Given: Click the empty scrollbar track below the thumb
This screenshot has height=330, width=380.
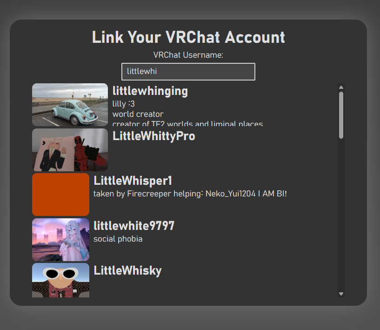Looking at the screenshot, I should 341,214.
